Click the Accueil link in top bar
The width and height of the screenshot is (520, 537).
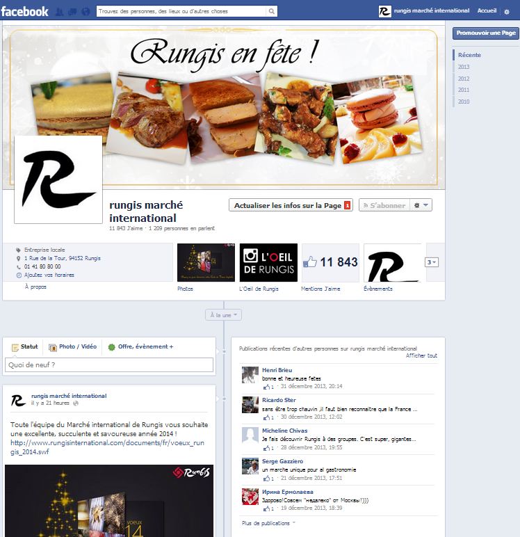[x=487, y=10]
